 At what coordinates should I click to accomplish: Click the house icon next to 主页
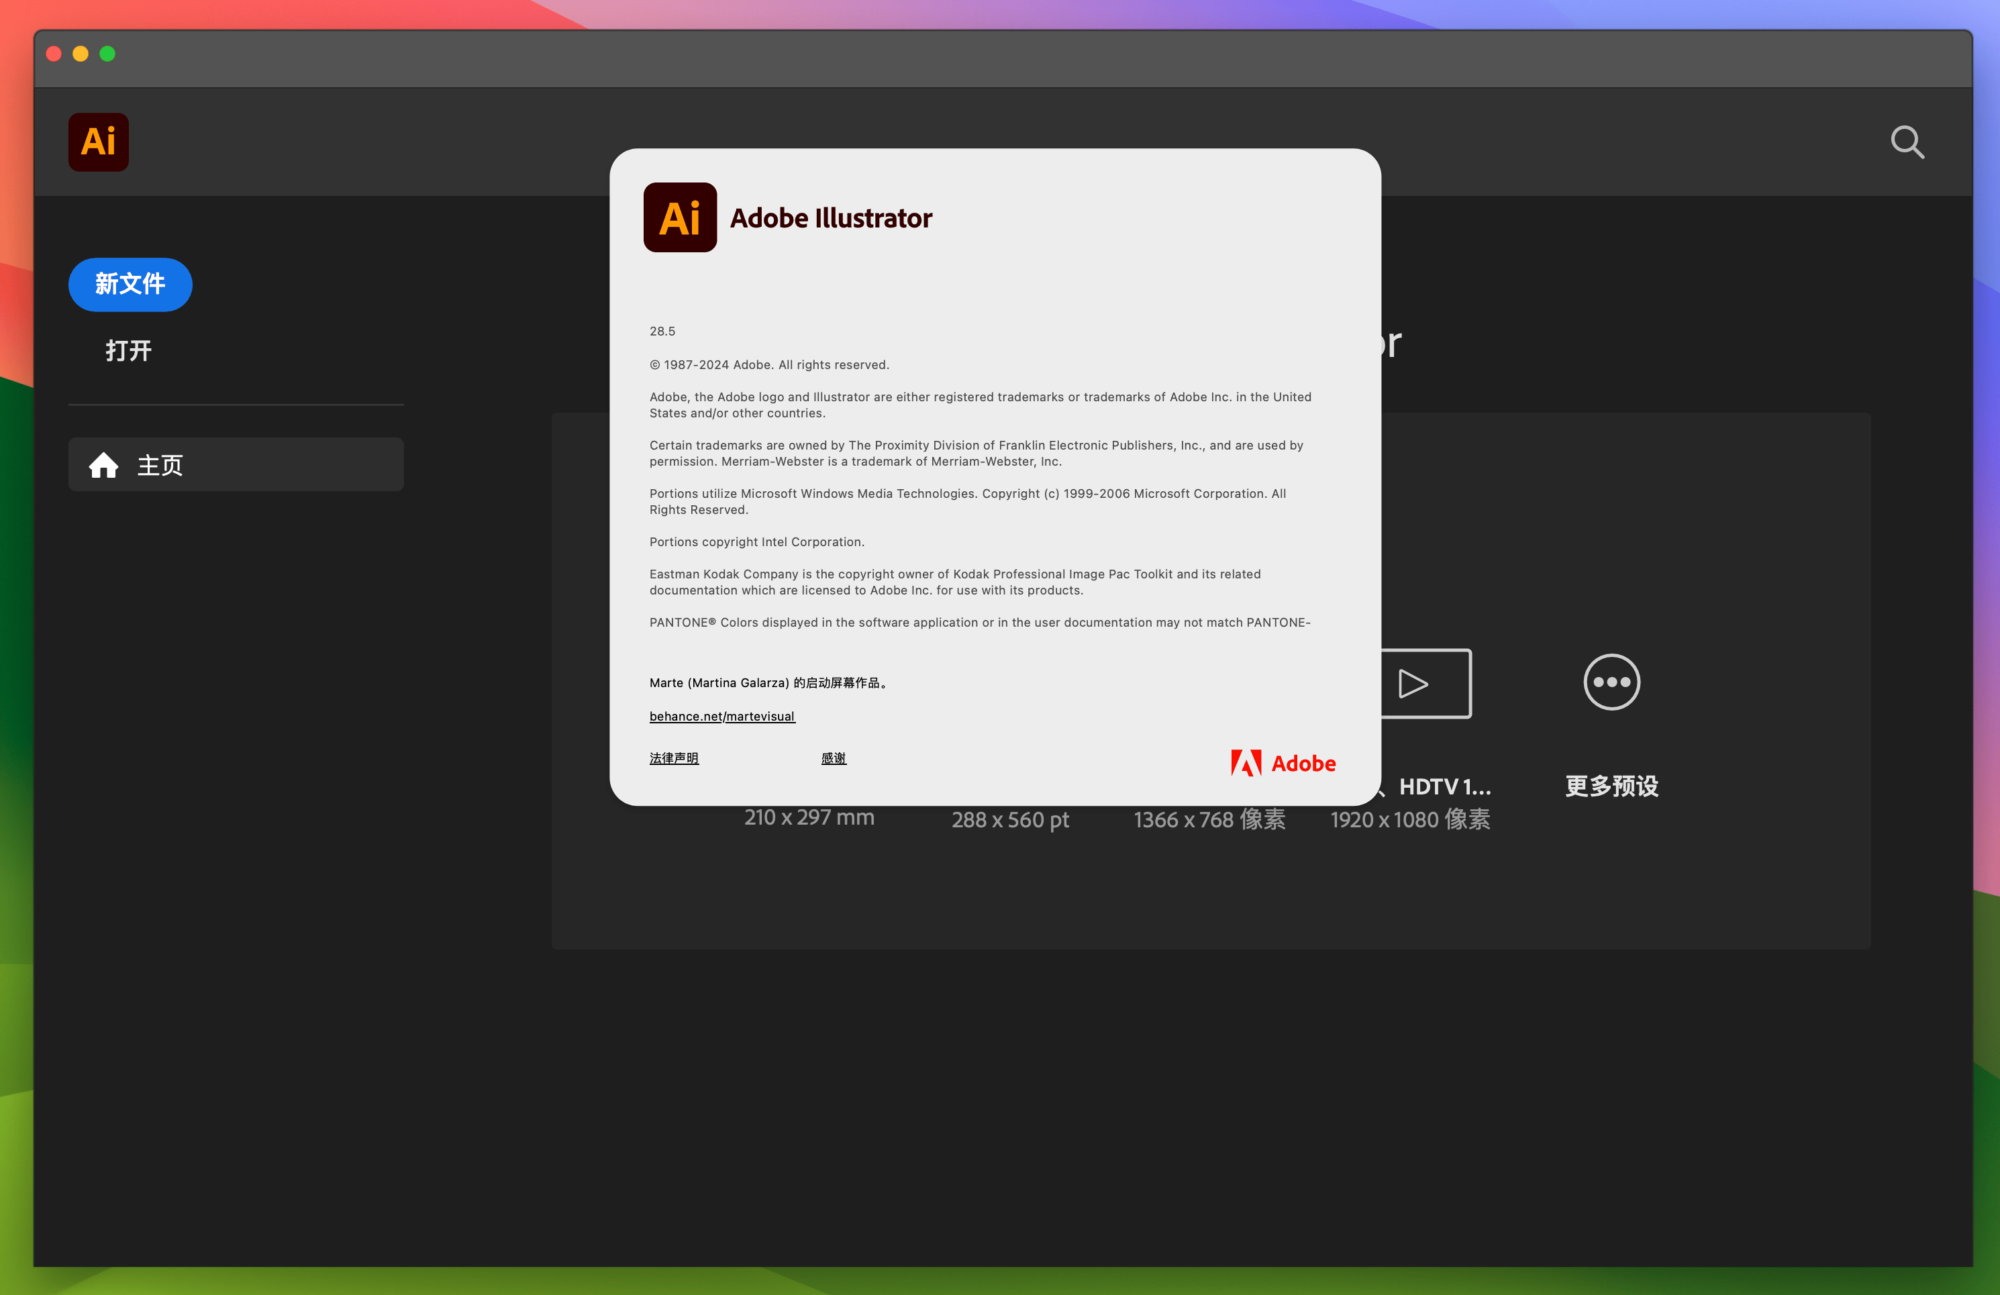pyautogui.click(x=104, y=464)
